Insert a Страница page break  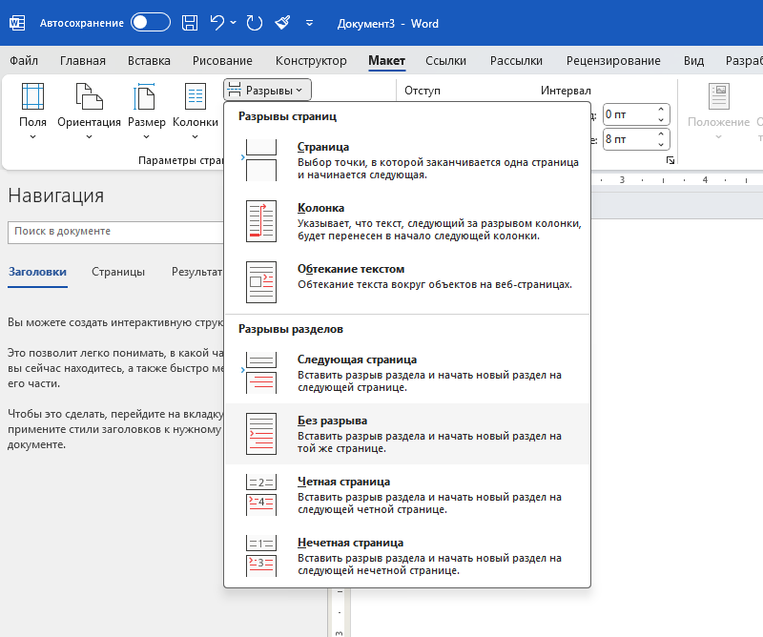[407, 160]
